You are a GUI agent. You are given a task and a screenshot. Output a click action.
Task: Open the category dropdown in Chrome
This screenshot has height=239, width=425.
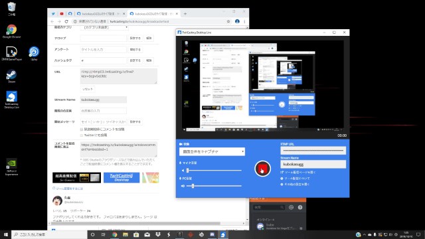[x=105, y=27]
